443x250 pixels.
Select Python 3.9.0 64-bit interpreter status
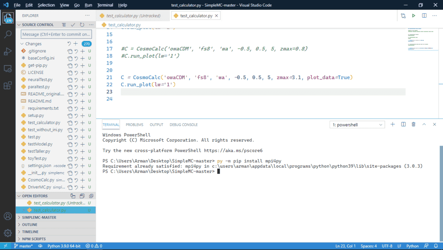(64, 246)
